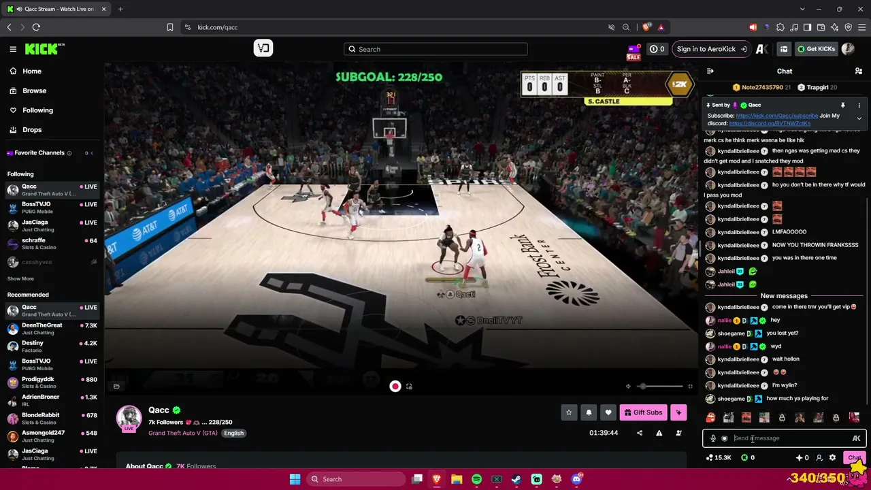The height and width of the screenshot is (490, 871).
Task: Jump to New messages in chat
Action: click(784, 296)
